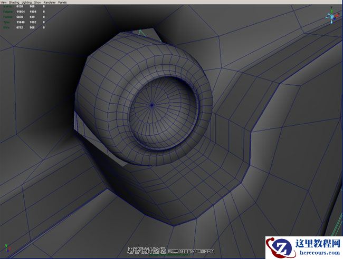Open the Show menu

point(37,2)
